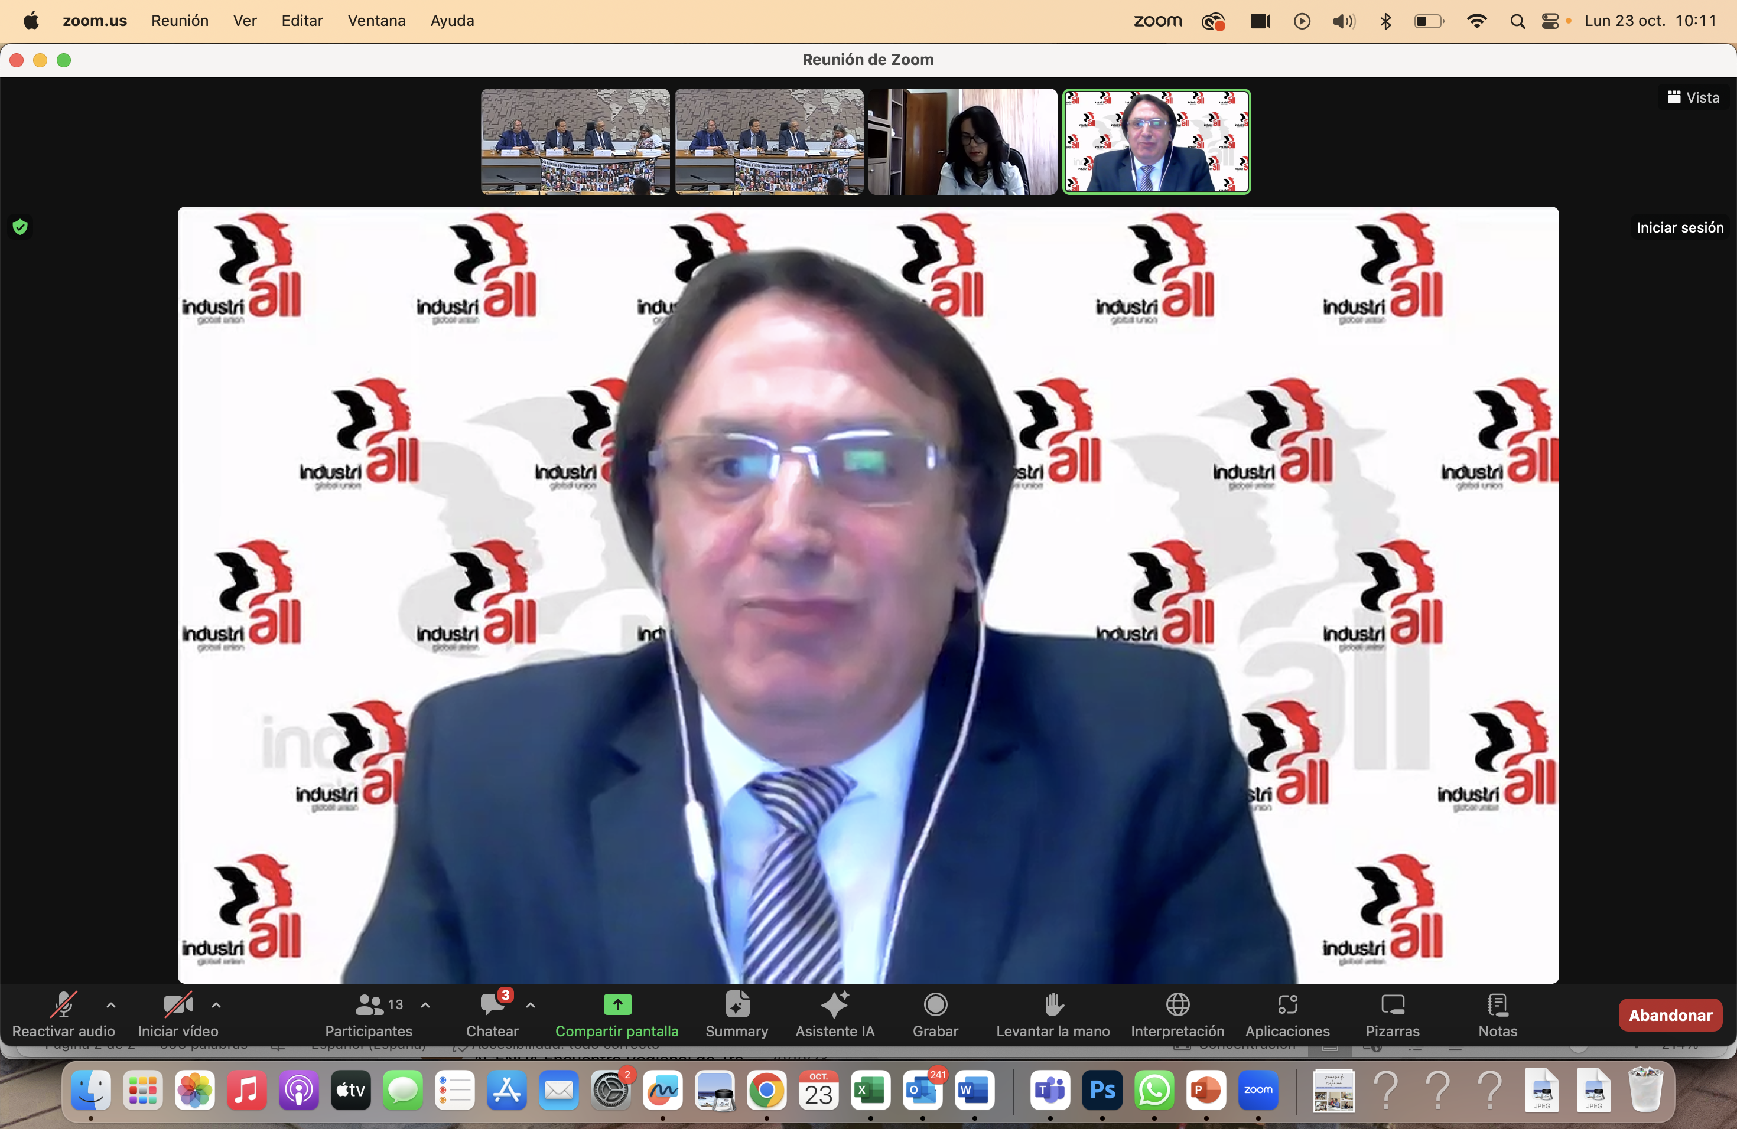
Task: Open the Reunión menu in menu bar
Action: click(x=180, y=21)
